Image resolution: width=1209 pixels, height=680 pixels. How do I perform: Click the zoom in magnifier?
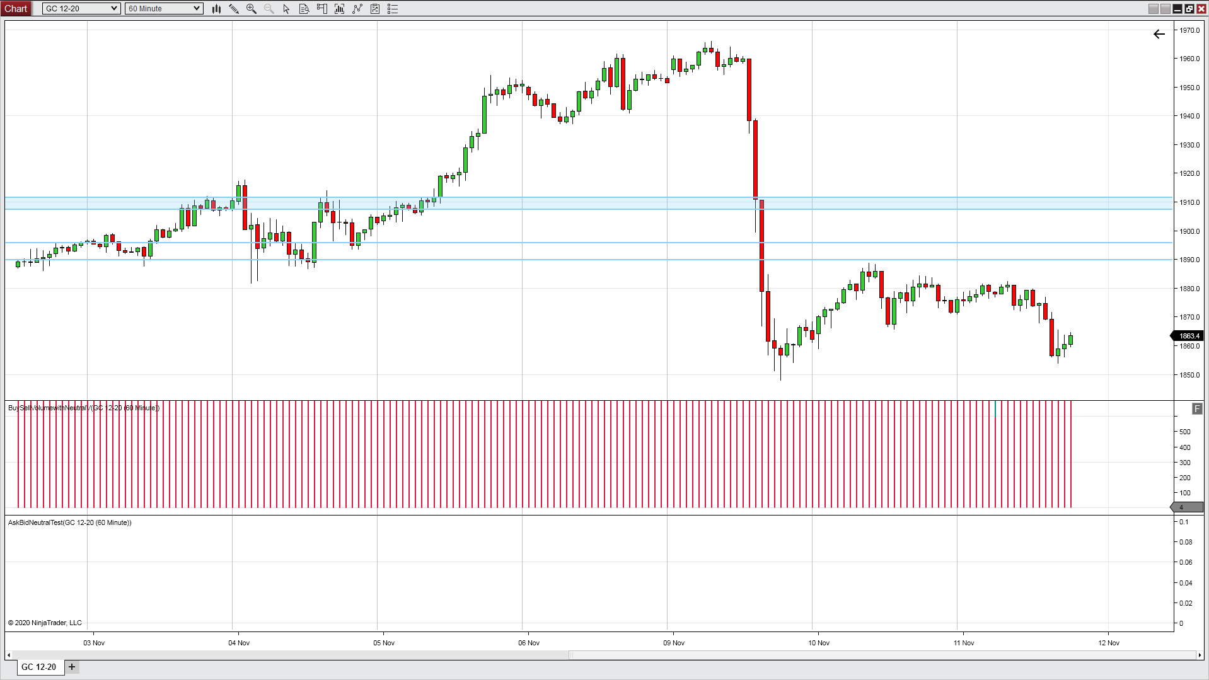coord(252,9)
